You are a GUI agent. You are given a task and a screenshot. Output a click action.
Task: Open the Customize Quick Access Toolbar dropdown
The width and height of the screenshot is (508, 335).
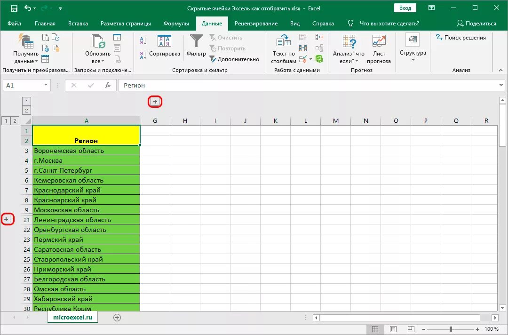coord(60,8)
